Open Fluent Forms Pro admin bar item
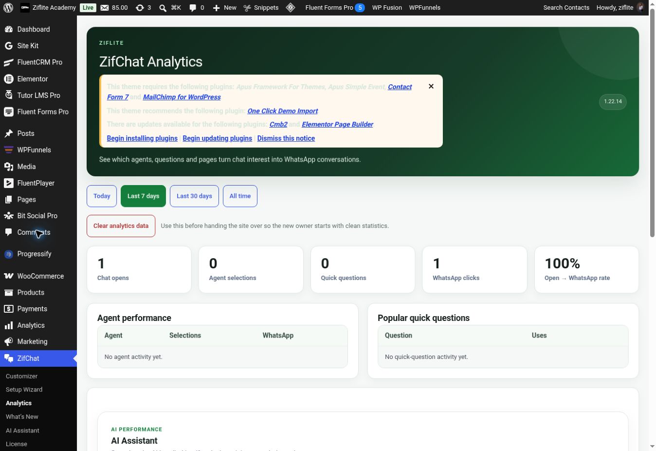 (334, 8)
